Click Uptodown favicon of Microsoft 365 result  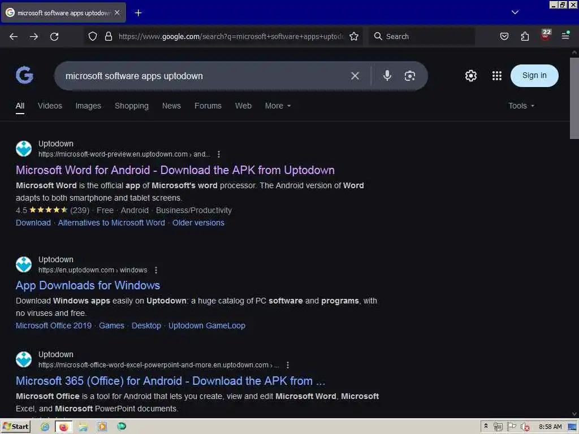[x=24, y=359]
